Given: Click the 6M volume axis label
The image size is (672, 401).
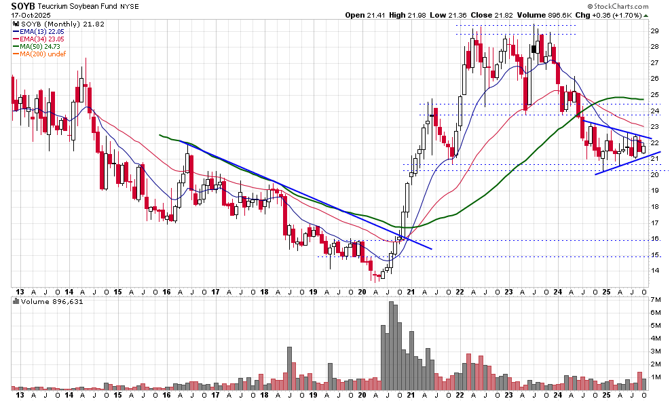Looking at the screenshot, I should pyautogui.click(x=656, y=313).
